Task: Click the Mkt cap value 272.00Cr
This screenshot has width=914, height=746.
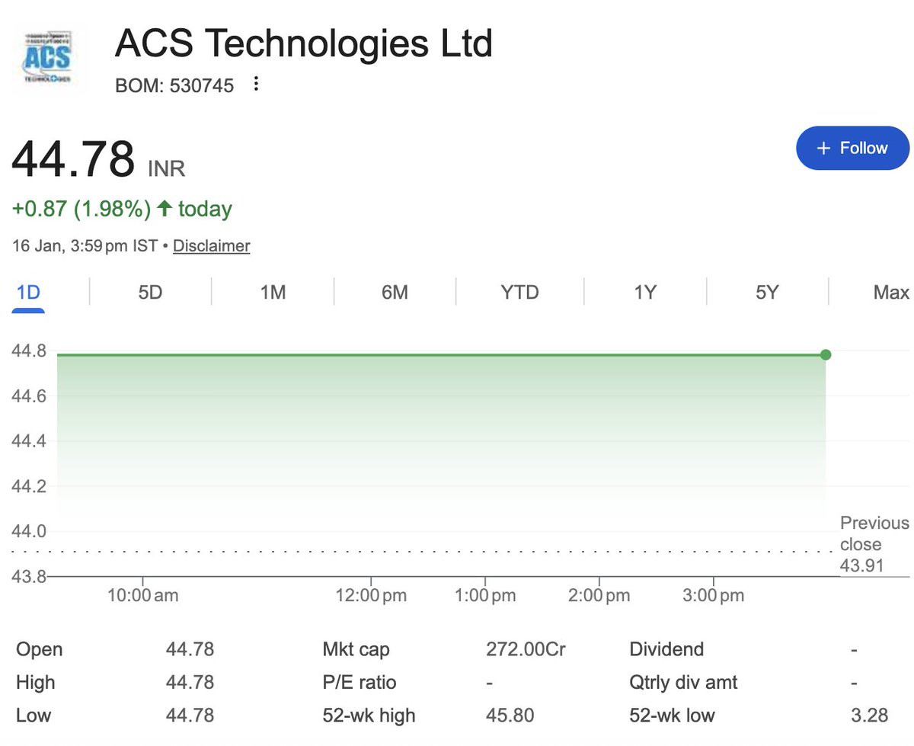Action: click(526, 650)
